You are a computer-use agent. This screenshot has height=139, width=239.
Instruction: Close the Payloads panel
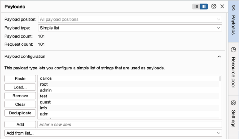[x=222, y=6]
